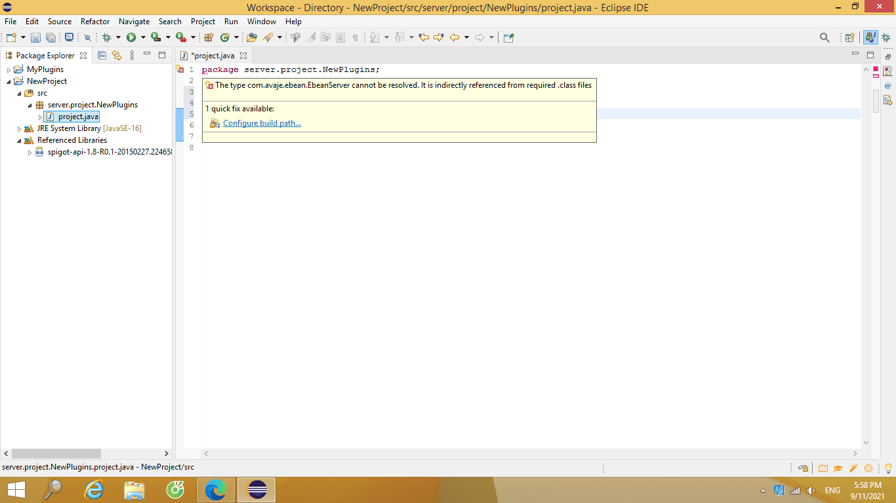896x503 pixels.
Task: Open dropdown next to Run play icon
Action: tap(143, 37)
